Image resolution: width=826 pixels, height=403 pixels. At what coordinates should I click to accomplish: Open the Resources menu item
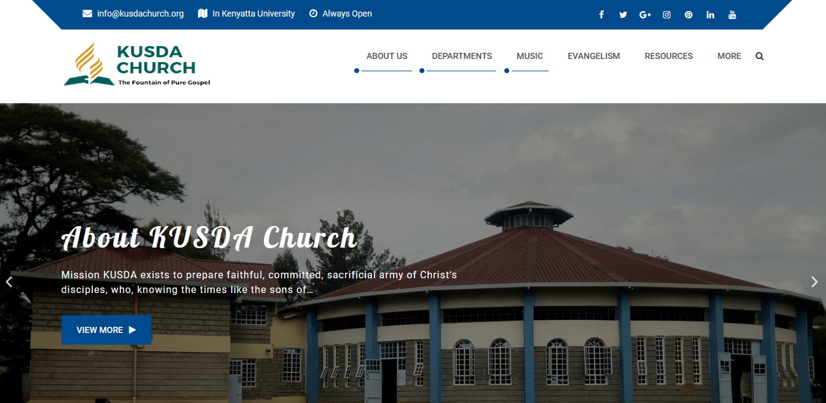669,56
